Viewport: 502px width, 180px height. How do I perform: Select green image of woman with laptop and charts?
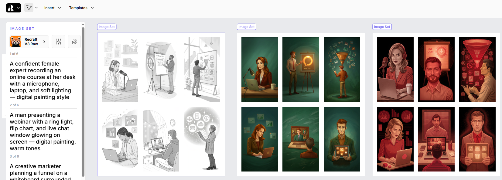coord(260,139)
